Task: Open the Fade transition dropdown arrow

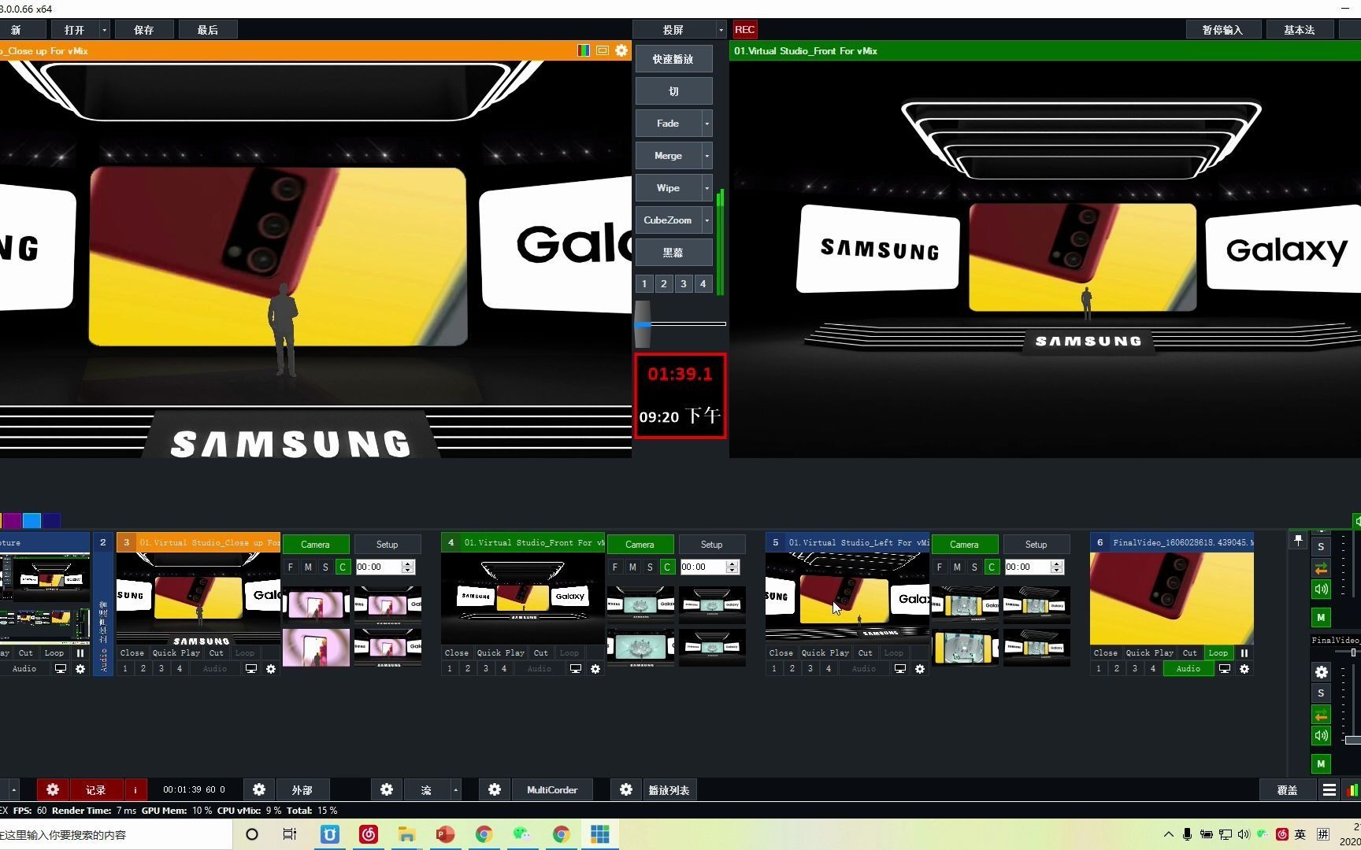Action: 706,124
